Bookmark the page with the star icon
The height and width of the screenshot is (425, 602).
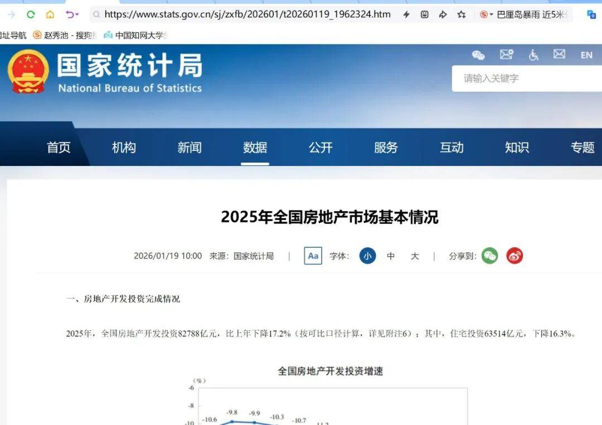click(462, 14)
